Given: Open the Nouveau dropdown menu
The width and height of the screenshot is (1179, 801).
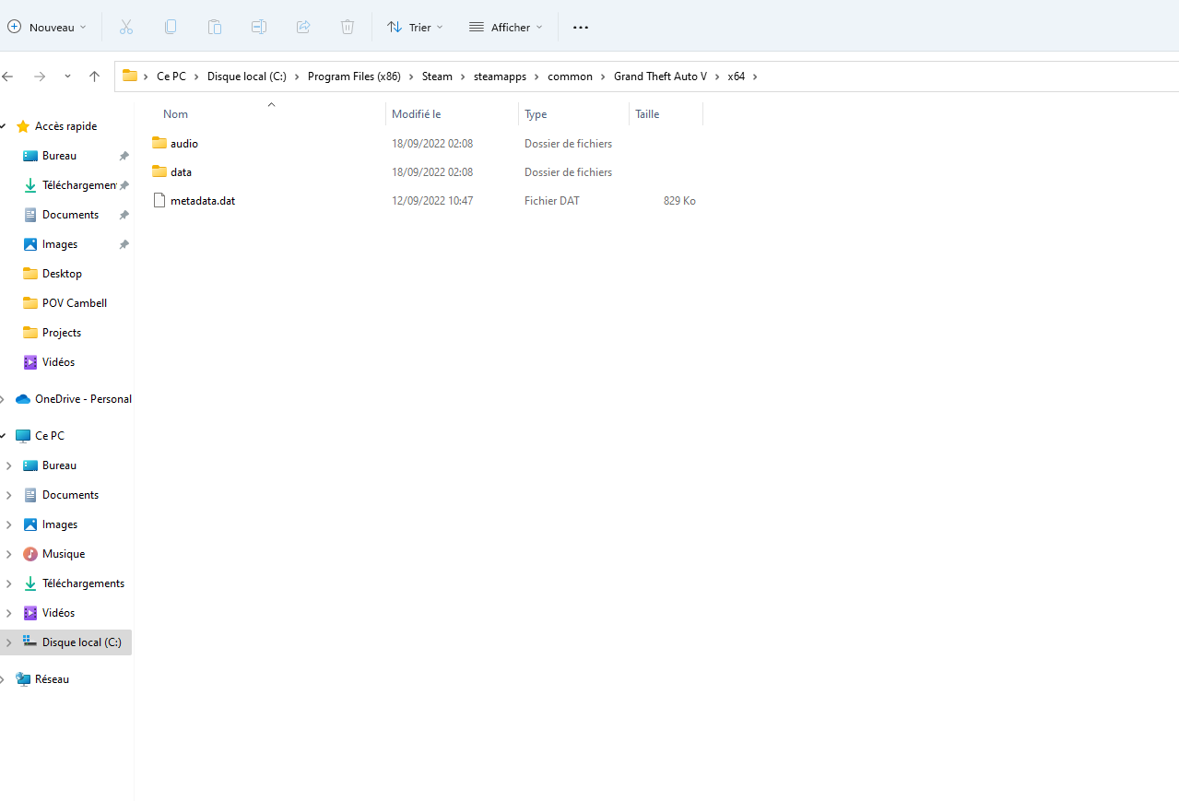Looking at the screenshot, I should 47,28.
